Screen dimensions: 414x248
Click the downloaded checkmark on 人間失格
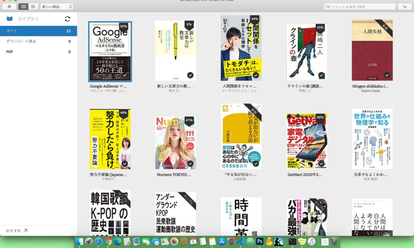coord(387,75)
